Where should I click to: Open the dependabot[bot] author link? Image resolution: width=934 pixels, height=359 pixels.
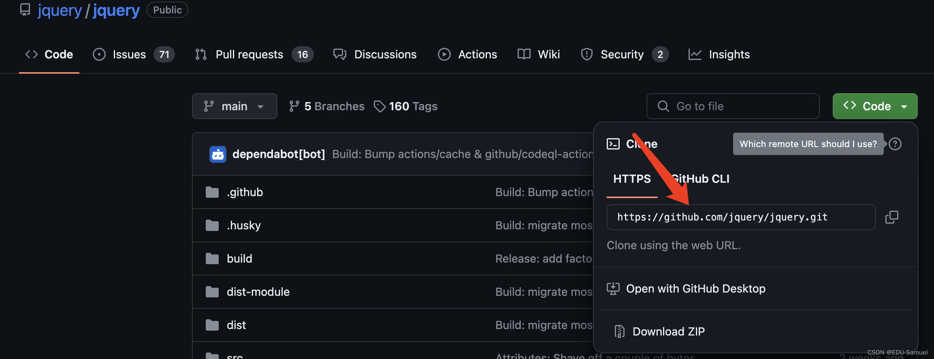279,154
